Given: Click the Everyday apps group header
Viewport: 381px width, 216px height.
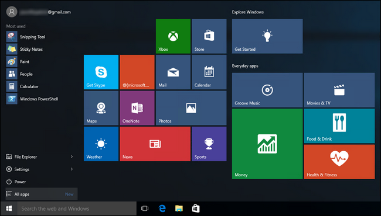Looking at the screenshot, I should [x=245, y=66].
